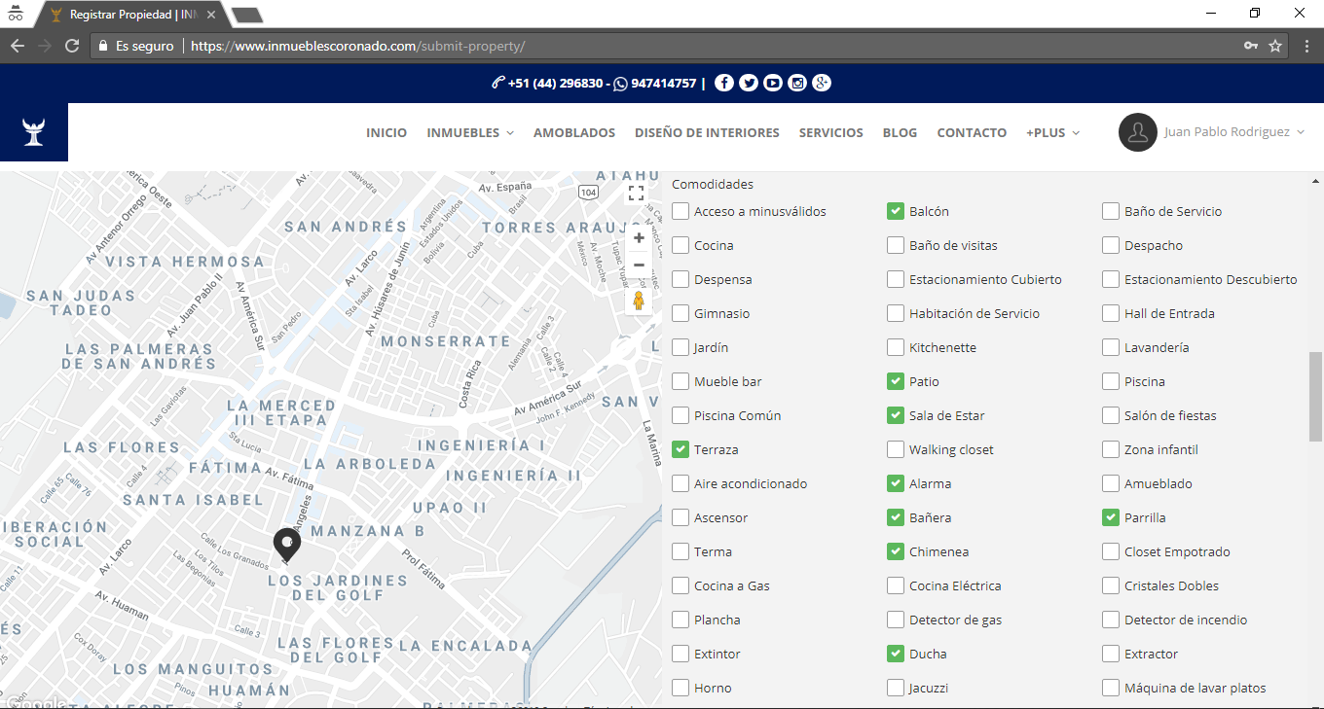1324x709 pixels.
Task: Enable the Piscina checkbox
Action: (x=1111, y=381)
